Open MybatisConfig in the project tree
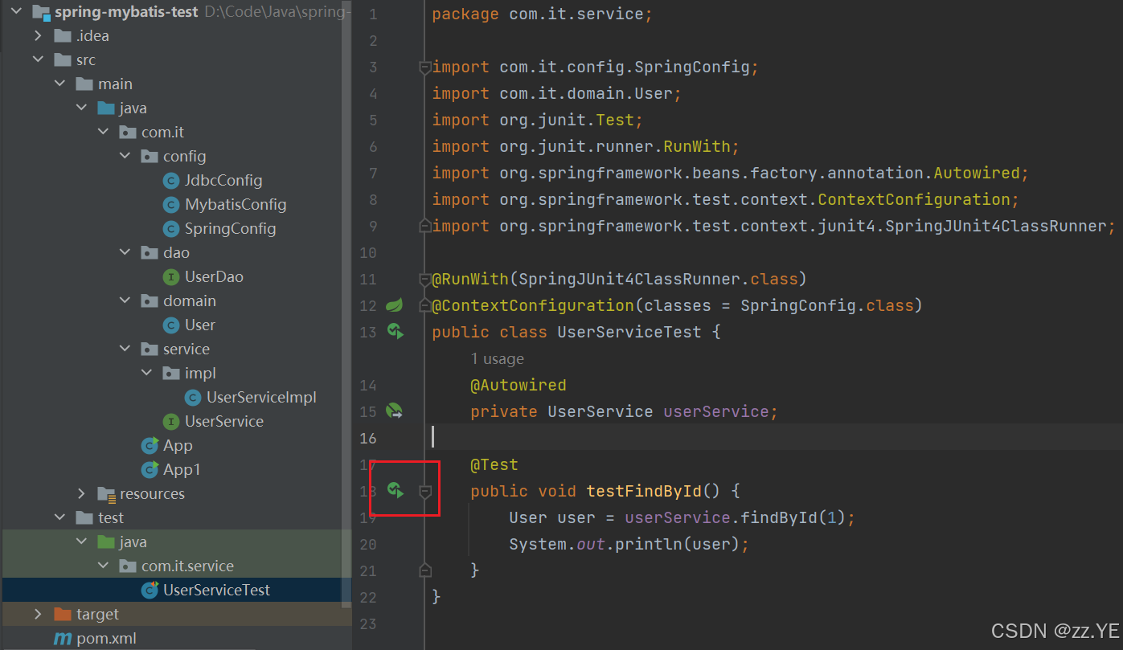Screen dimensions: 1123x650 pos(236,205)
